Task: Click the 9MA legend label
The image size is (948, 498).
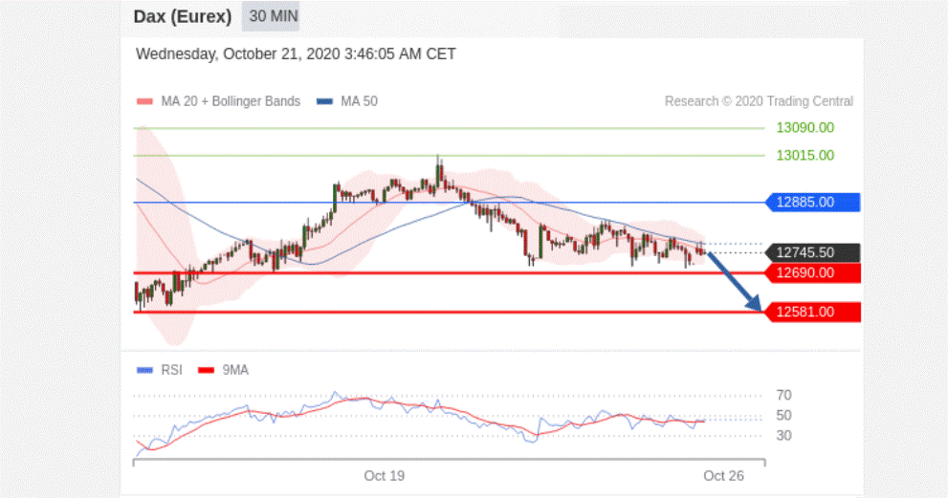Action: 235,370
